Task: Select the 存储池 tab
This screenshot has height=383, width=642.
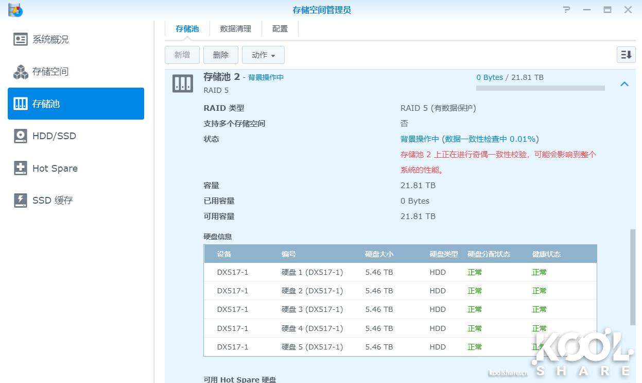Action: [x=187, y=29]
